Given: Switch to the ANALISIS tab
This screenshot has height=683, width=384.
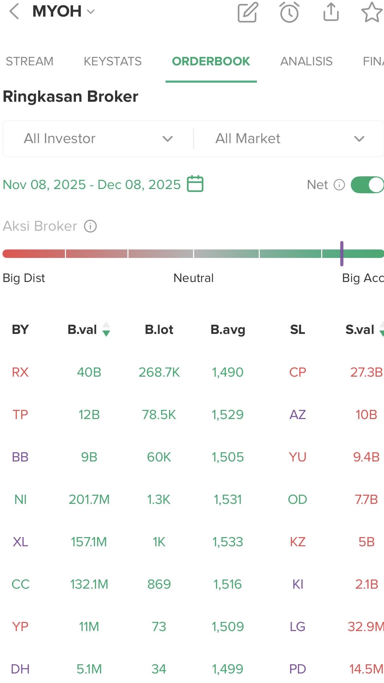Looking at the screenshot, I should point(306,61).
